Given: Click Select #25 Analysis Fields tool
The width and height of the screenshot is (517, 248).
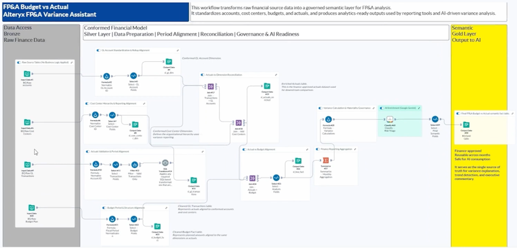Looking at the screenshot, I should click(277, 178).
